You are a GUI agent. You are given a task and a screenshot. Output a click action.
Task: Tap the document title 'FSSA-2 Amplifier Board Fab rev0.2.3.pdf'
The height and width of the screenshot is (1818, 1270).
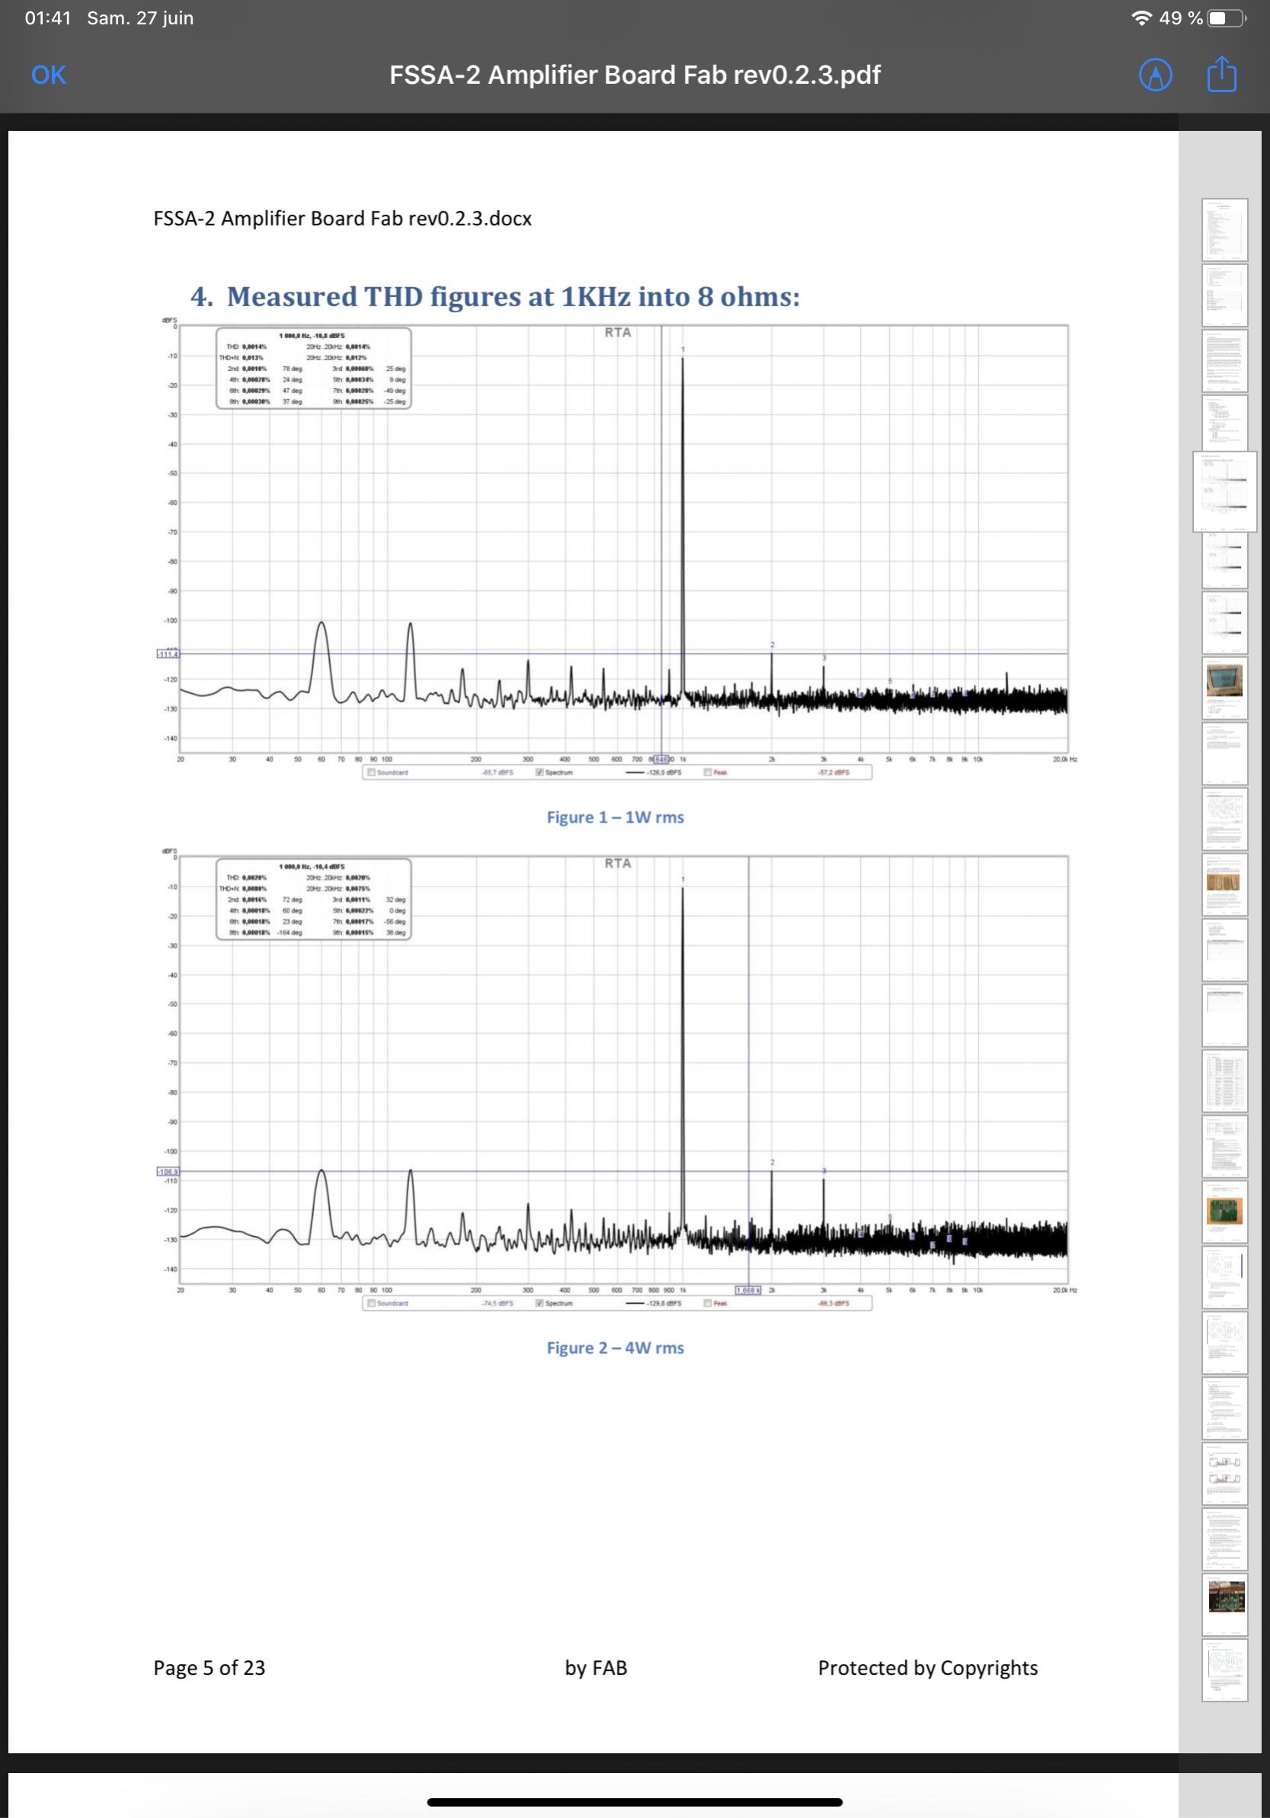(x=635, y=75)
